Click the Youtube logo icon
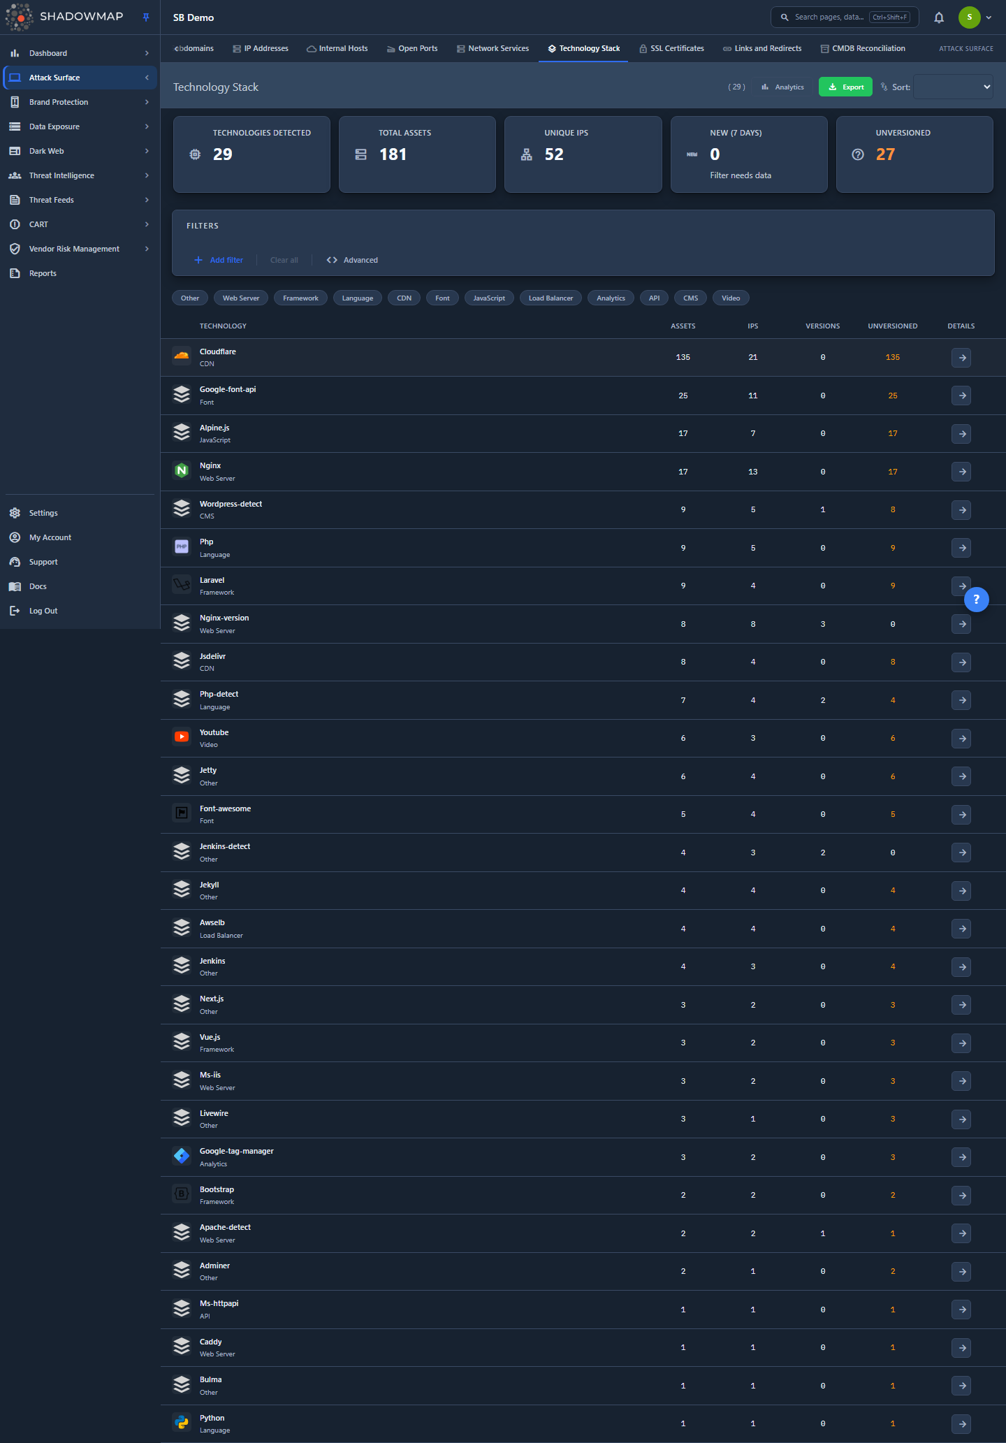 pyautogui.click(x=182, y=737)
